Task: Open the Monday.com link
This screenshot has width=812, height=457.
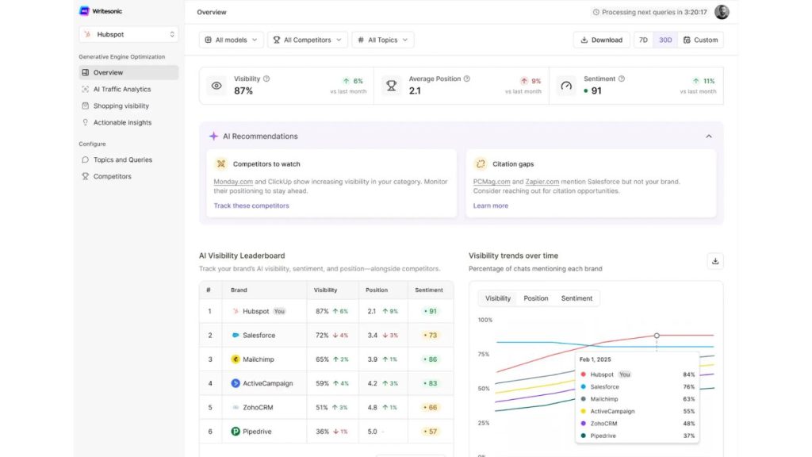Action: tap(233, 182)
